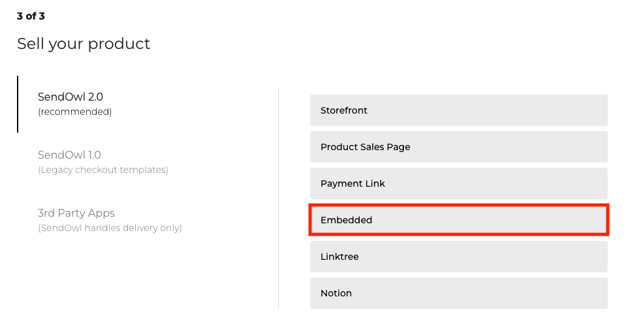Click the "Storefront" text label
This screenshot has height=331, width=626.
pos(344,110)
